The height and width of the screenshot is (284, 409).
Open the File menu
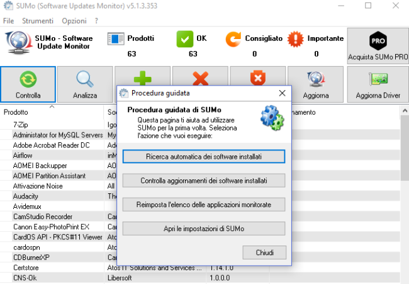coord(9,21)
